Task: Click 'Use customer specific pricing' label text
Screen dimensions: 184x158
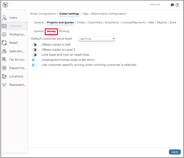Action: (x=89, y=65)
